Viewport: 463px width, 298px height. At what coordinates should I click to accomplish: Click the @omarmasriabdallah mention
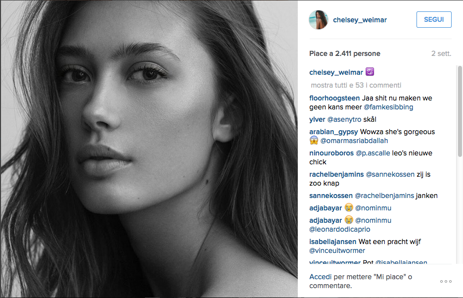click(357, 141)
